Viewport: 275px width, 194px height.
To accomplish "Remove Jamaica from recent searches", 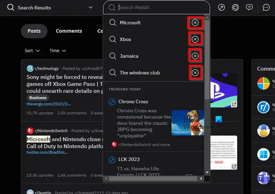I will tap(195, 56).
